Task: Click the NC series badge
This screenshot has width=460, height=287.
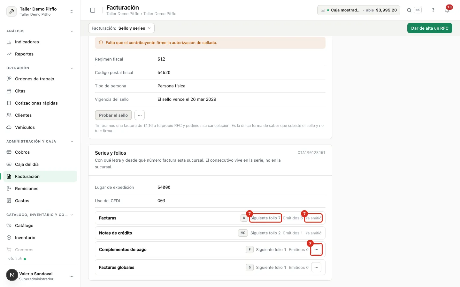Action: (x=243, y=233)
